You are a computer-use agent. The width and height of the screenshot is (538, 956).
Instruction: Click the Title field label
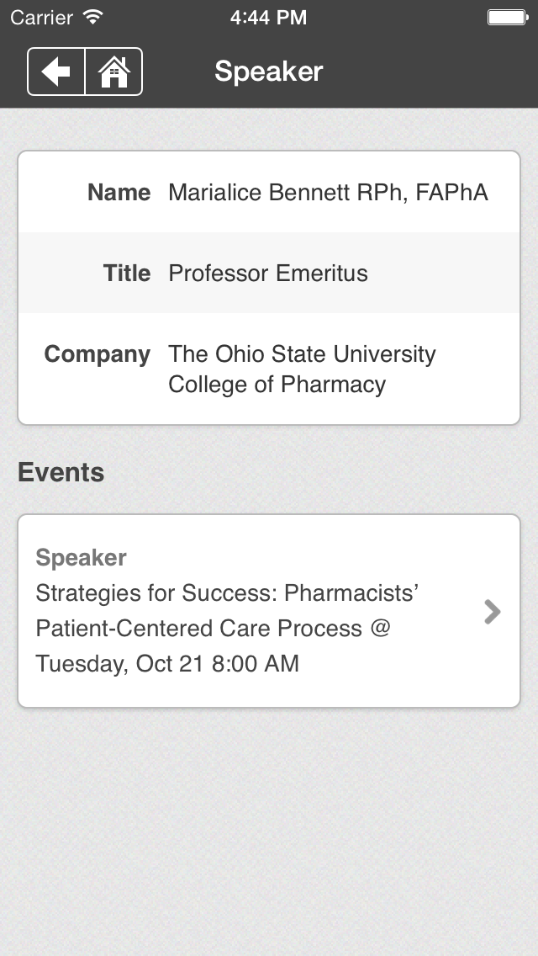(x=127, y=274)
